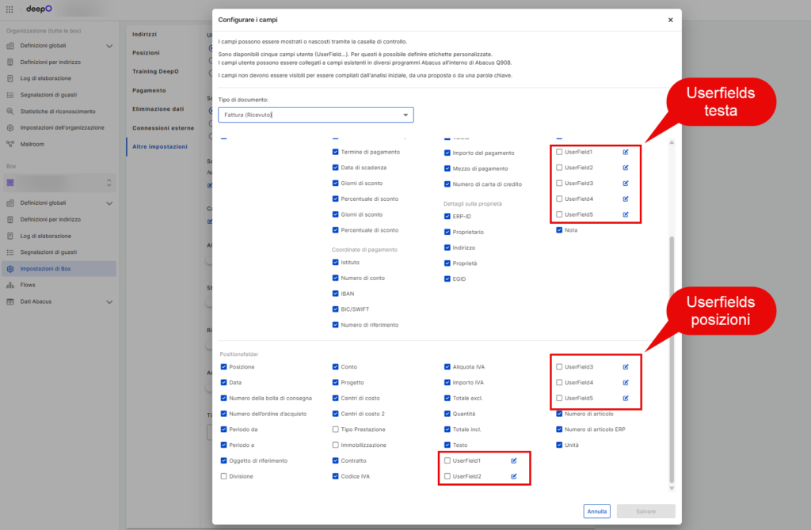The height and width of the screenshot is (530, 811).
Task: Click the field list vertical scrollbar
Action: 672,359
